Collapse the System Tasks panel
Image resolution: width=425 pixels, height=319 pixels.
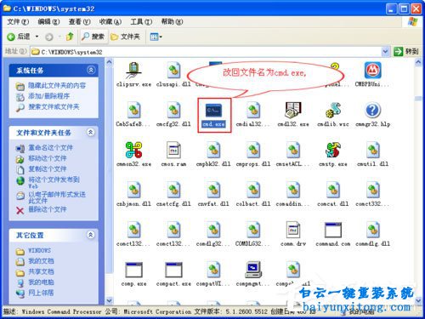(x=91, y=70)
